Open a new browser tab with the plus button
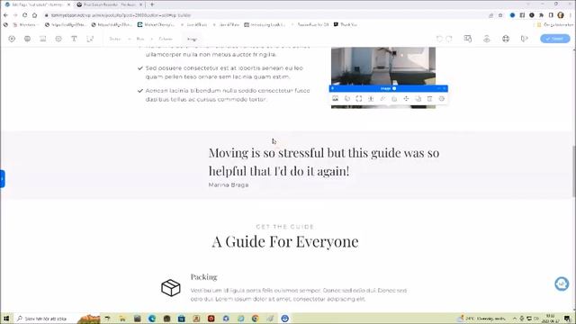Image resolution: width=576 pixels, height=324 pixels. point(152,4)
